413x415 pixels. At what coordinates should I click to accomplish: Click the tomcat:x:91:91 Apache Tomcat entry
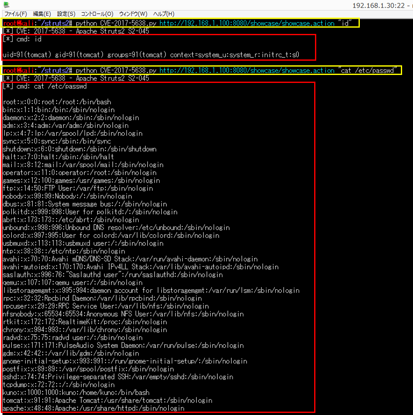(108, 400)
